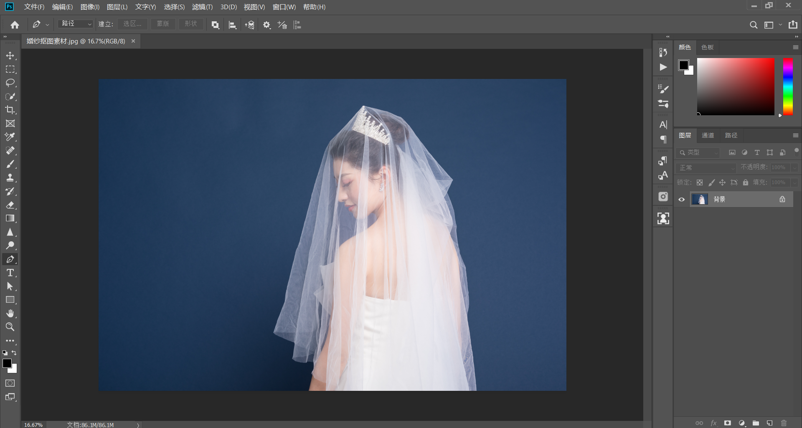Image resolution: width=802 pixels, height=428 pixels.
Task: Select the Crop tool
Action: pos(10,110)
